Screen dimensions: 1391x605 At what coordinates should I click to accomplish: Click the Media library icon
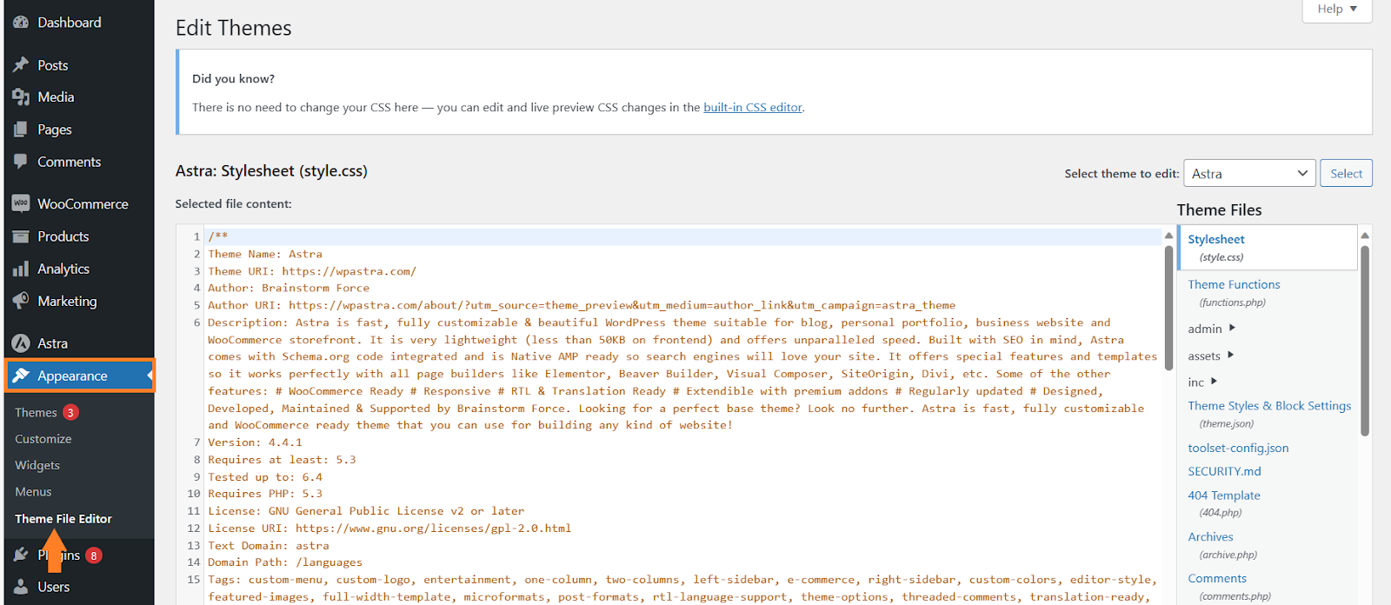tap(21, 97)
